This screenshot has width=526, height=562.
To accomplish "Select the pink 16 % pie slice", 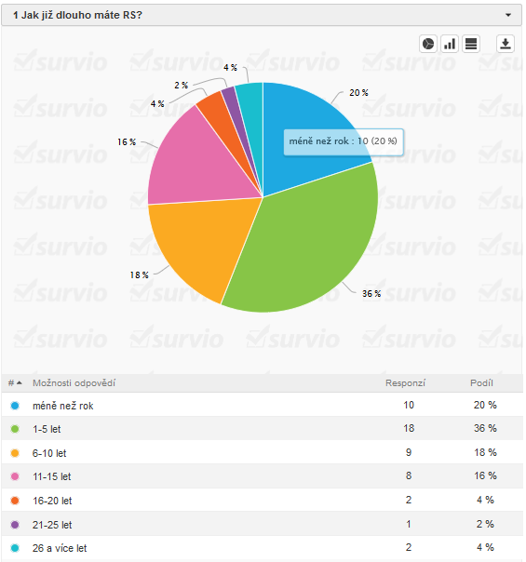I will click(201, 165).
